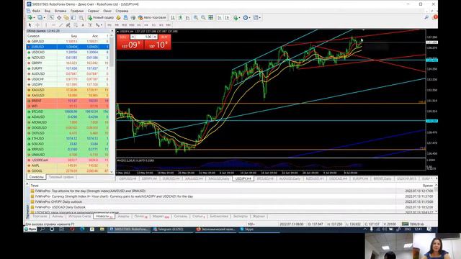The height and width of the screenshot is (259, 461).
Task: Expand the new chart dropdown arrow
Action: click(34, 17)
